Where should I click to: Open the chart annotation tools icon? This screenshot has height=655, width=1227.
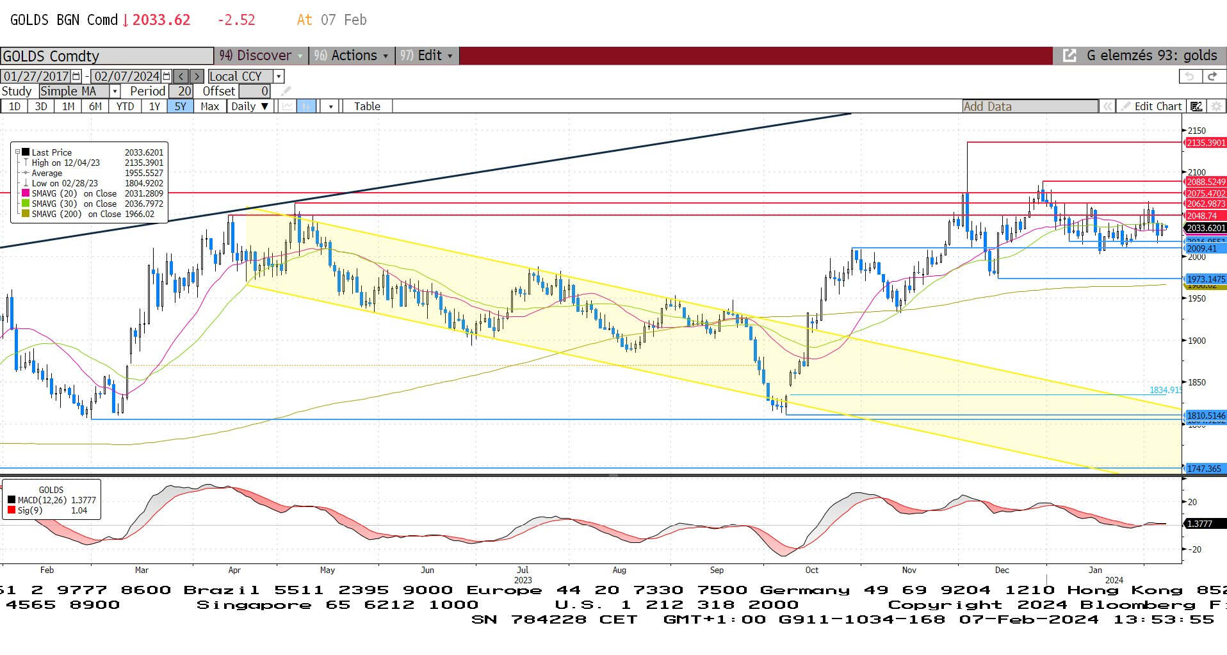[1196, 106]
